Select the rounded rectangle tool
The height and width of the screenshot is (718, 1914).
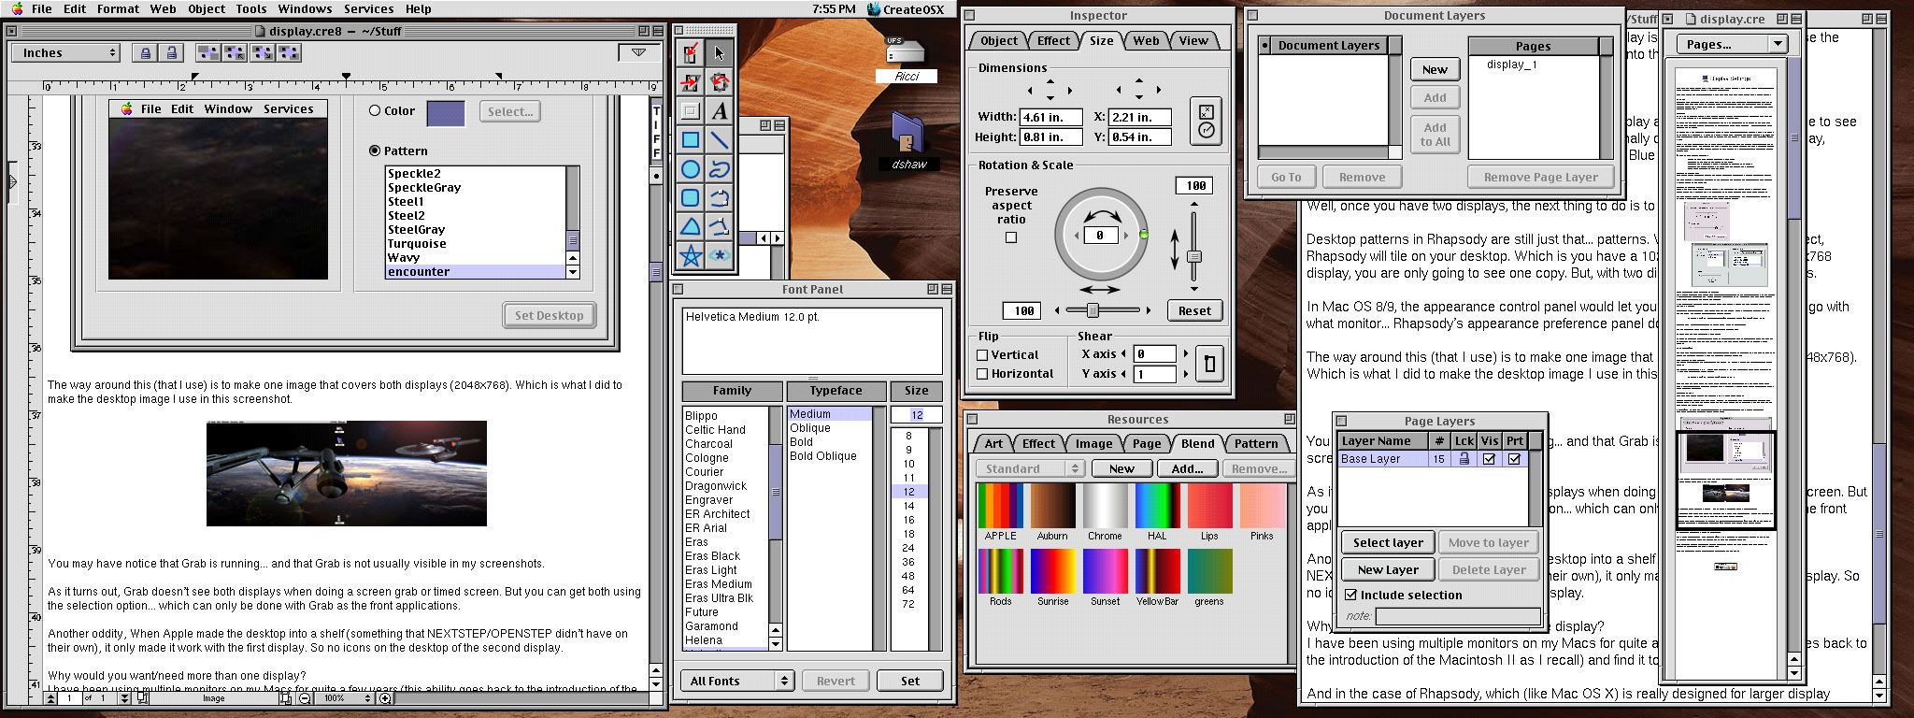[690, 198]
